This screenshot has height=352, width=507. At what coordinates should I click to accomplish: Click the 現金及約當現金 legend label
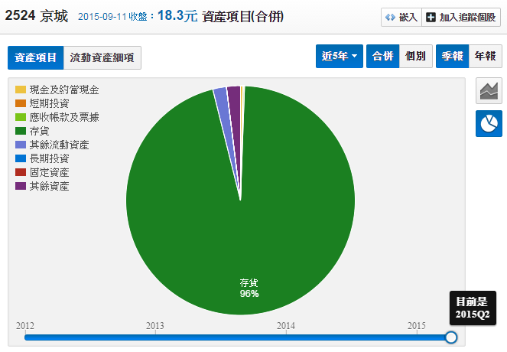[x=64, y=90]
